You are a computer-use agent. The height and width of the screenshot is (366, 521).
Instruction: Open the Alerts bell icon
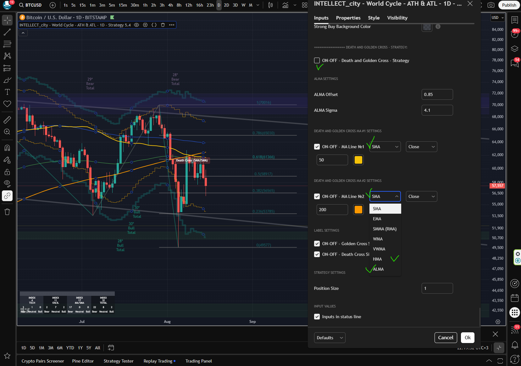515,345
